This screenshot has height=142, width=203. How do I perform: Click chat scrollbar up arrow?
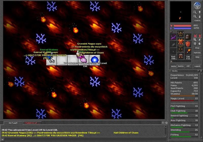[165, 127]
